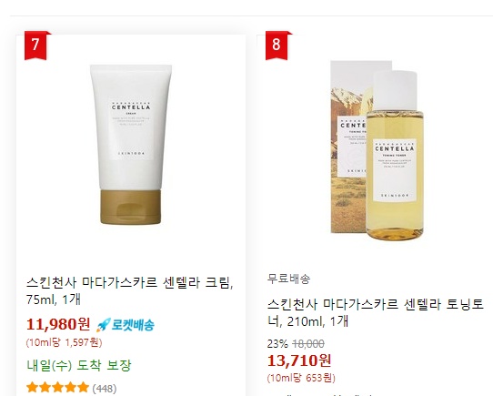Click the red rank 7 ribbon badge
Screen dimensions: 493x396
point(35,46)
